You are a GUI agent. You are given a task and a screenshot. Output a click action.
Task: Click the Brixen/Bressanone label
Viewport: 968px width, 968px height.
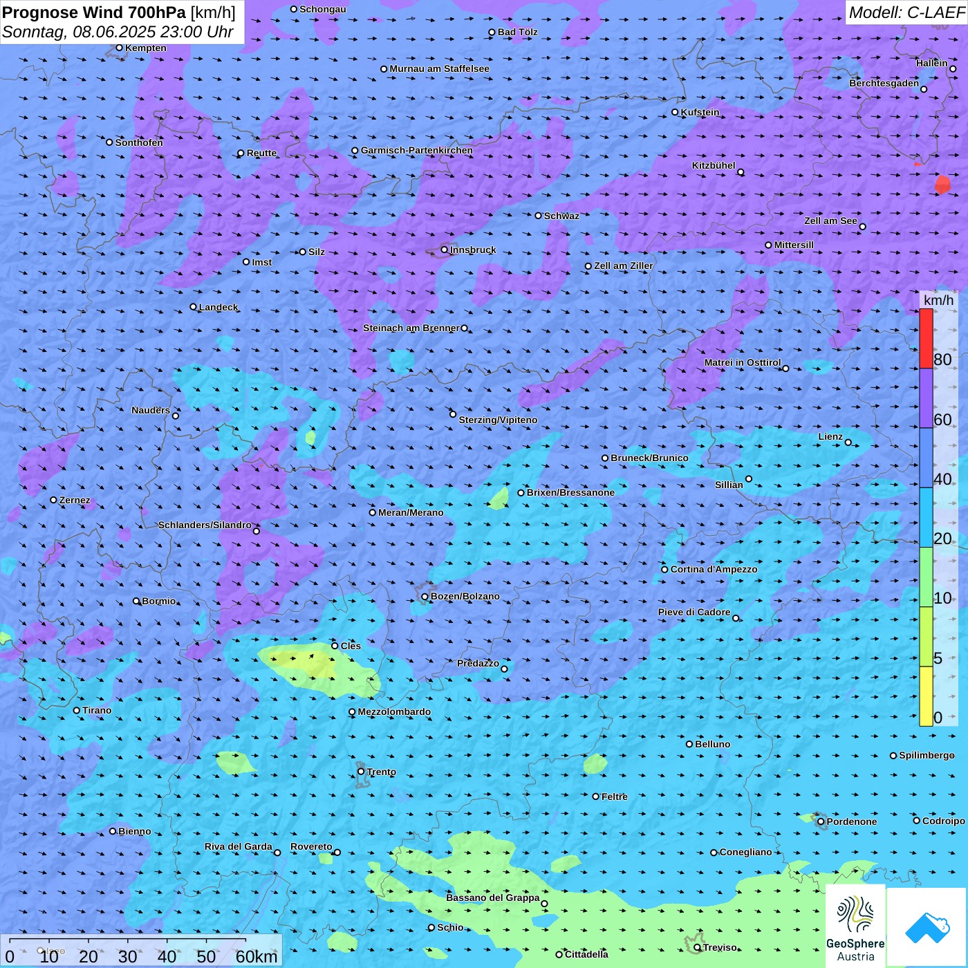point(570,492)
